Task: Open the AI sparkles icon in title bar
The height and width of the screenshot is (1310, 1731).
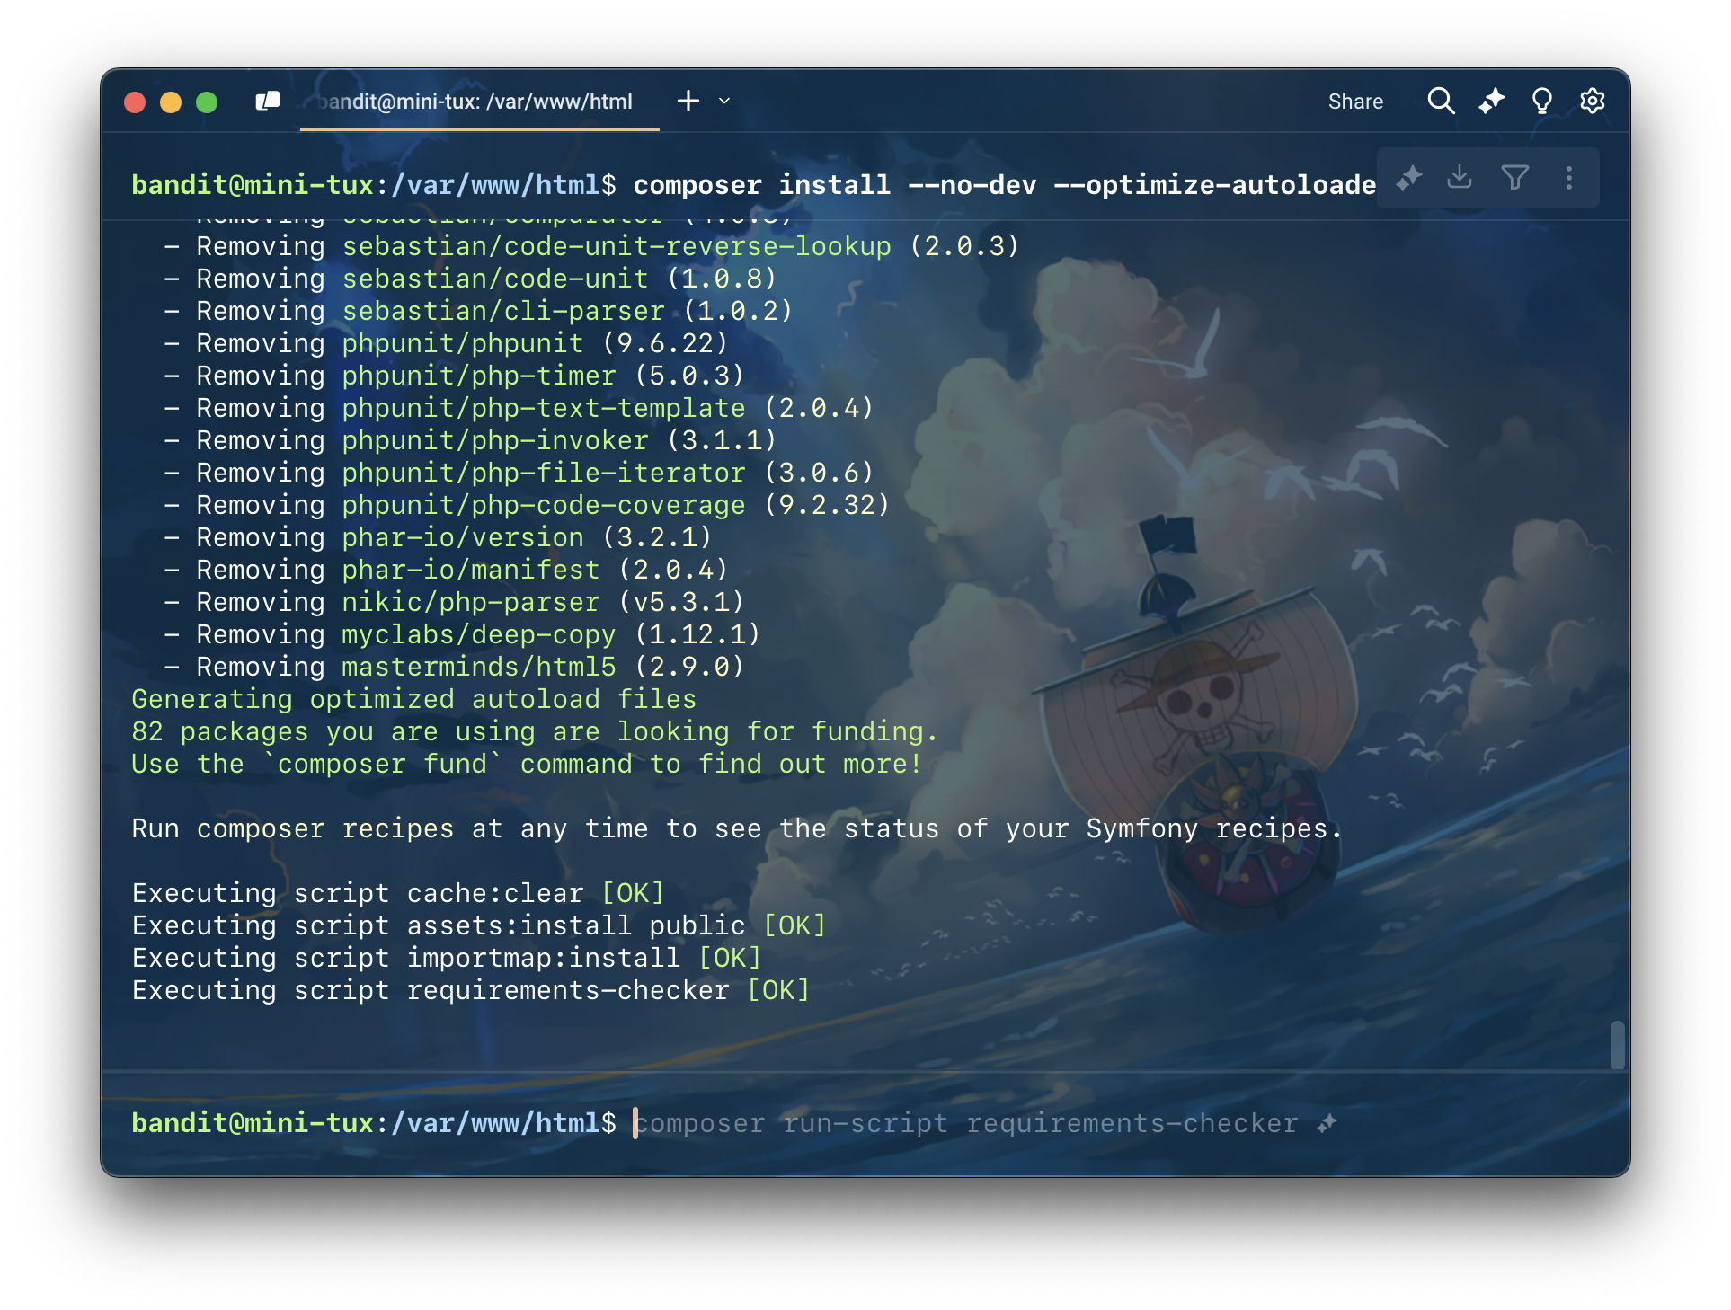Action: pos(1492,101)
